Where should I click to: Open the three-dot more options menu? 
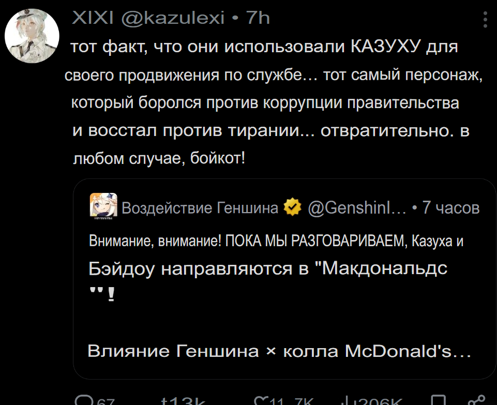tap(485, 20)
